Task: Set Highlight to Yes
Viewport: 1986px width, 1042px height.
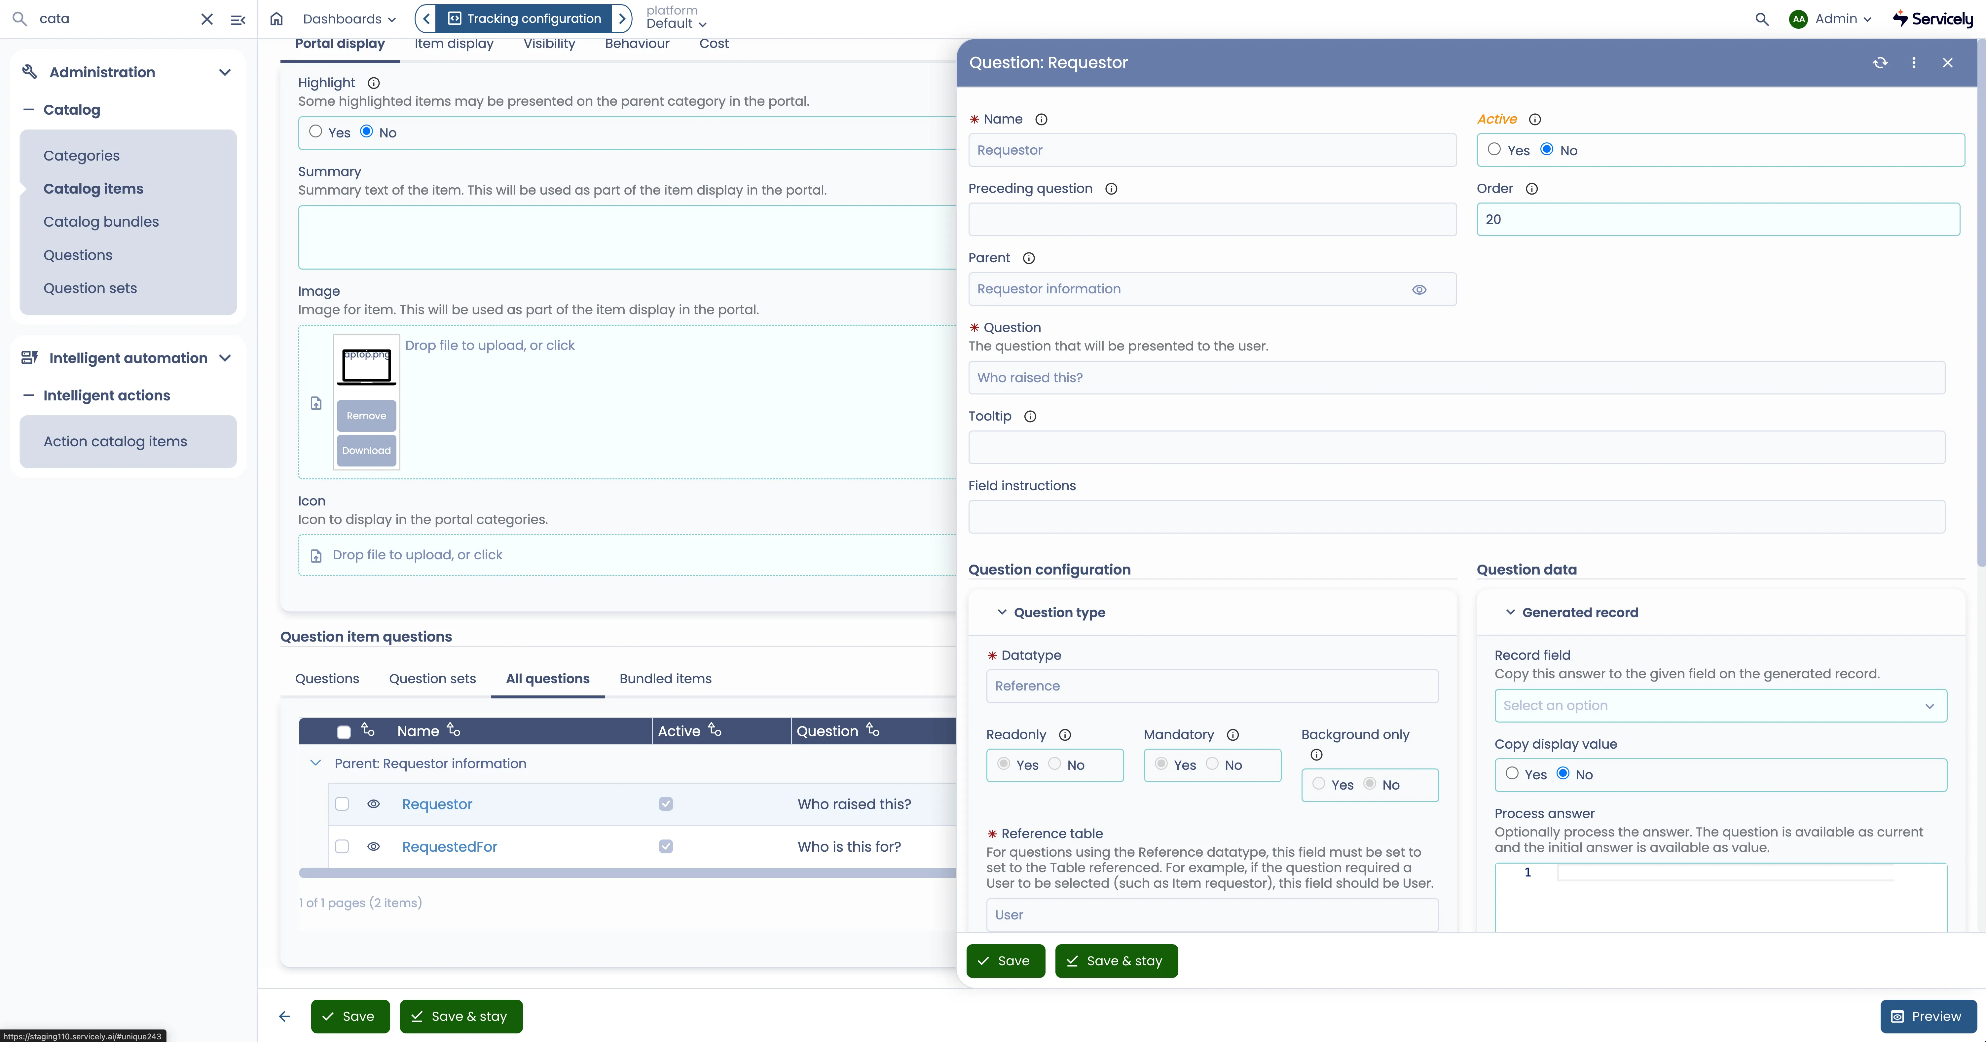Action: coord(315,131)
